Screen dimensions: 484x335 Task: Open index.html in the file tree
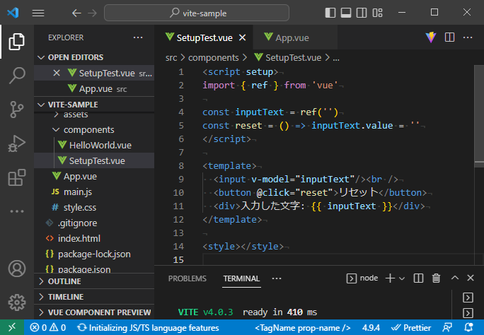tap(94, 238)
